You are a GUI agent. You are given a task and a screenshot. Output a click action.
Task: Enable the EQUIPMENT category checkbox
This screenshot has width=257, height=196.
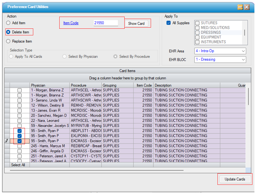pos(197,37)
